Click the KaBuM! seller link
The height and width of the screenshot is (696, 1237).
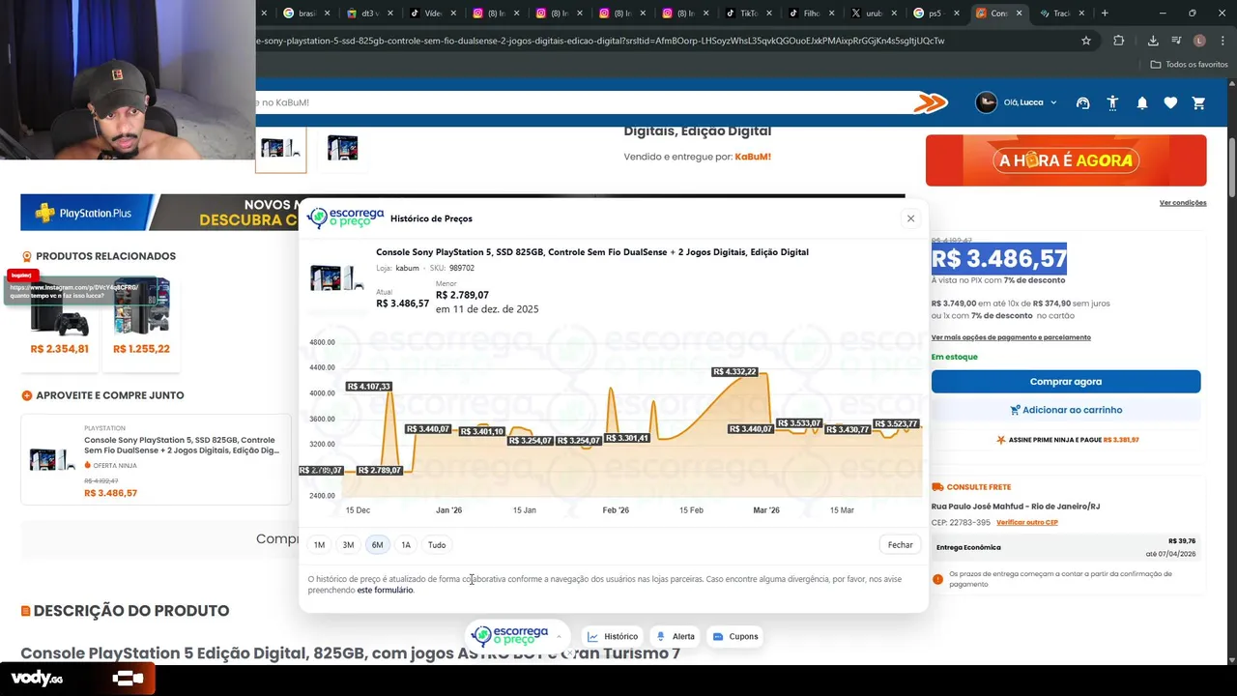(753, 157)
